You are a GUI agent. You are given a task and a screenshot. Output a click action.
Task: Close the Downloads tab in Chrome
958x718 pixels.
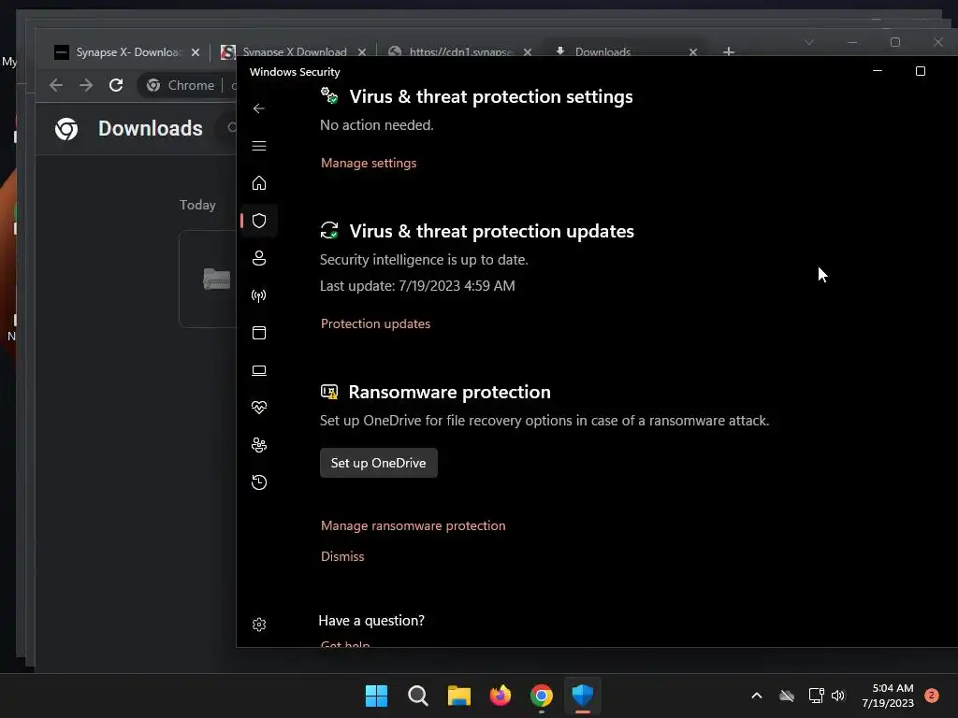pyautogui.click(x=693, y=52)
